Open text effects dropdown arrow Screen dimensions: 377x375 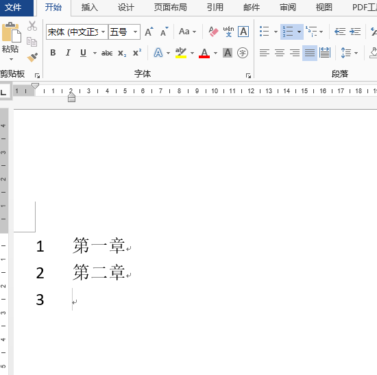tap(169, 53)
